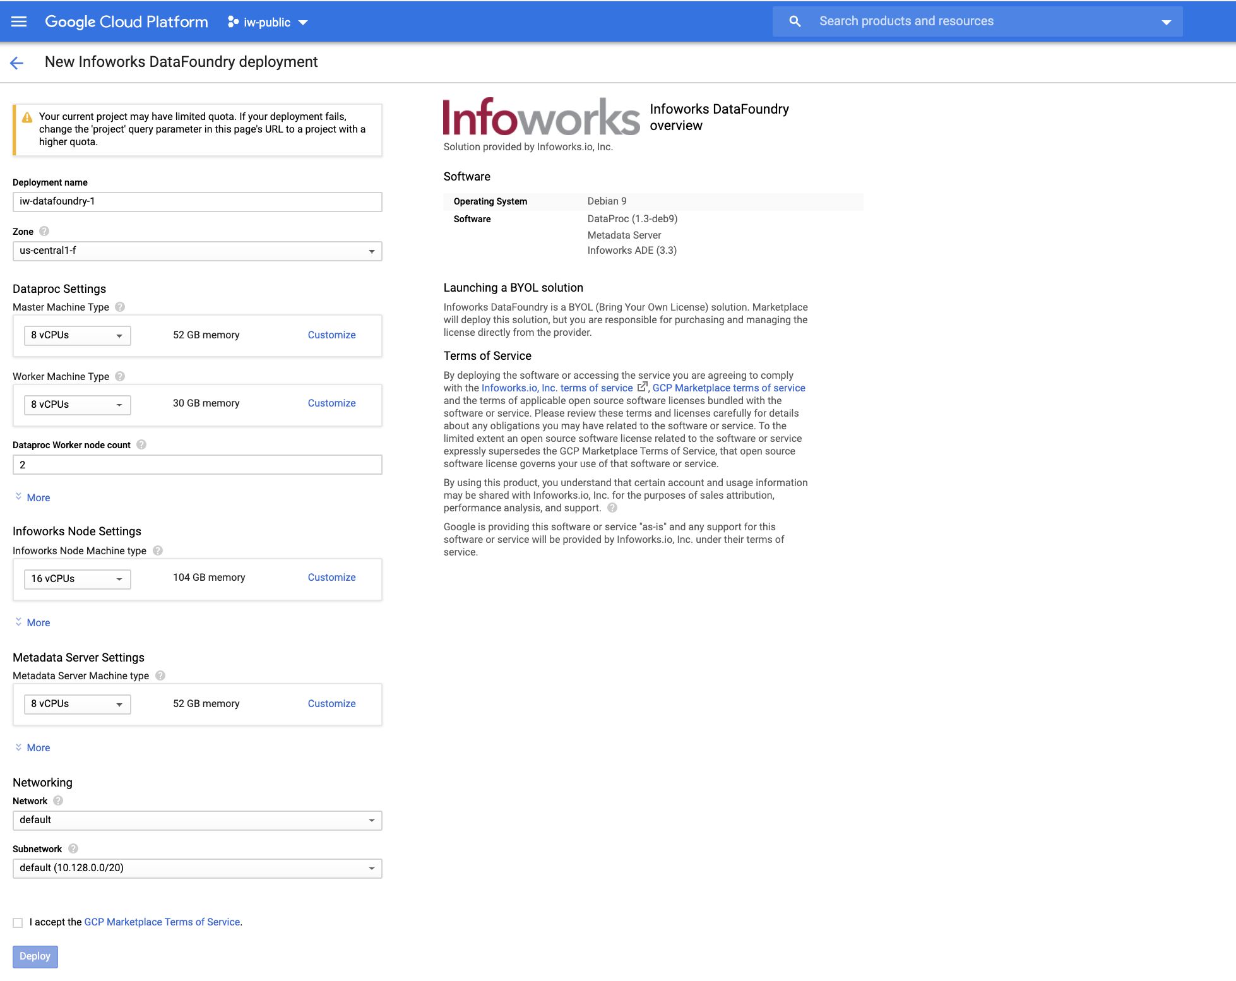The image size is (1236, 981).
Task: Click the '104 GB memory' value
Action: click(209, 577)
